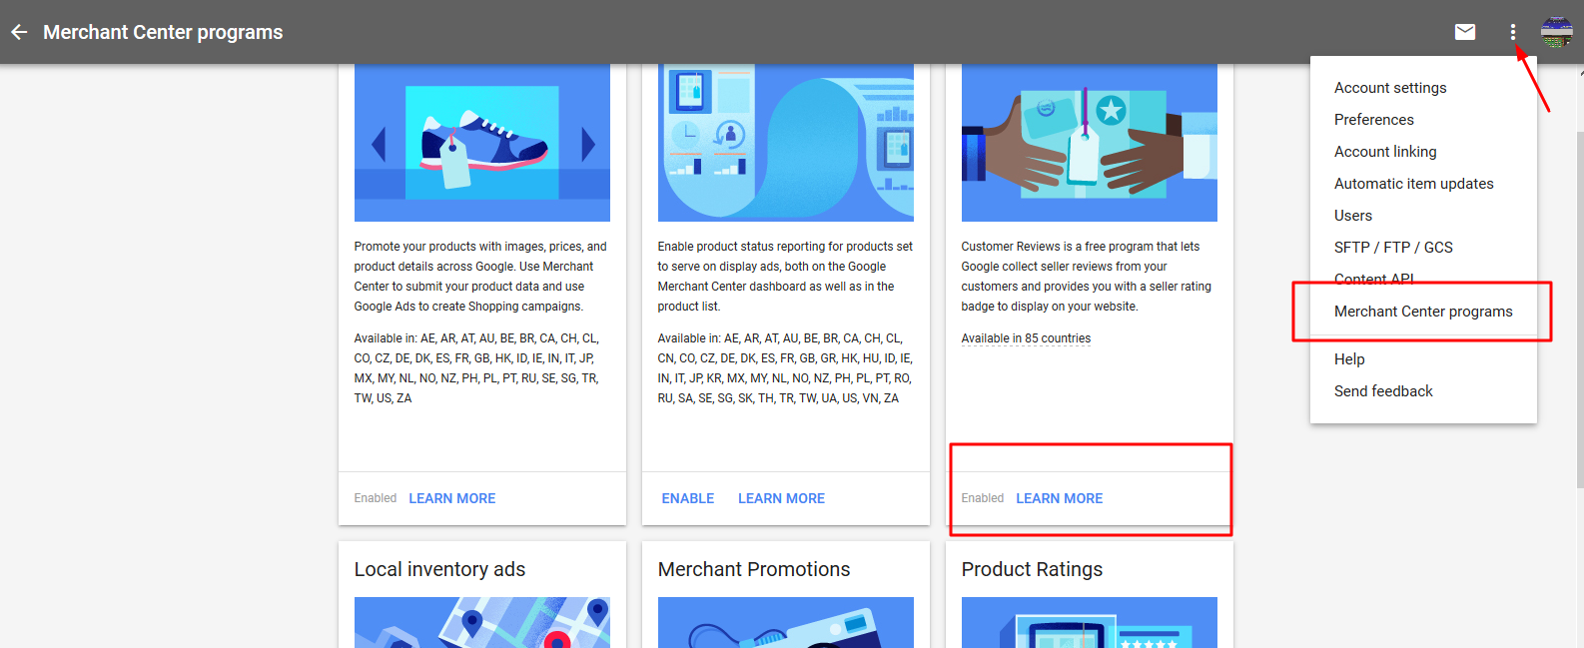Viewport: 1584px width, 648px height.
Task: Open Automatic item updates
Action: pyautogui.click(x=1413, y=184)
